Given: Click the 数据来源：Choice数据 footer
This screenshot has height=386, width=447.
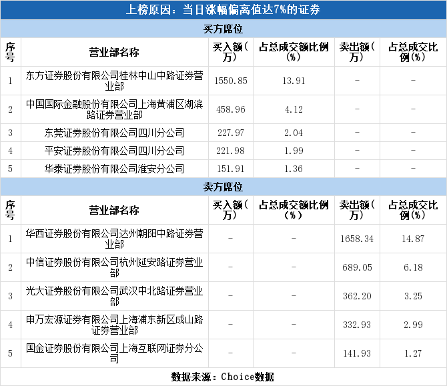Looking at the screenshot, I should 223,377.
